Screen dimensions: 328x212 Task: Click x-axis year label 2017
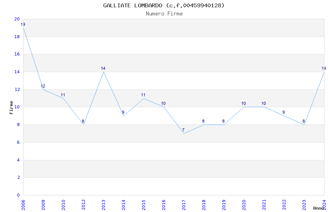(184, 205)
